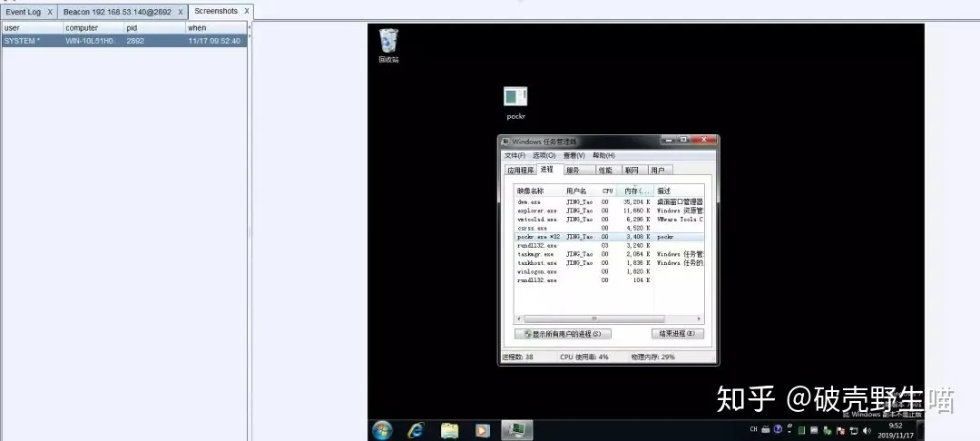Sort screenshots by the pid column
The width and height of the screenshot is (980, 441).
tap(154, 28)
